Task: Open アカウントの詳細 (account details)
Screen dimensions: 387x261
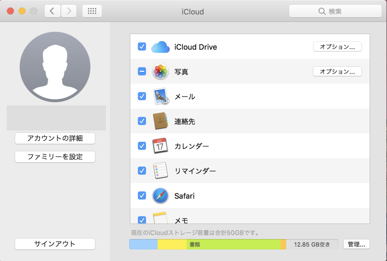Action: click(55, 139)
